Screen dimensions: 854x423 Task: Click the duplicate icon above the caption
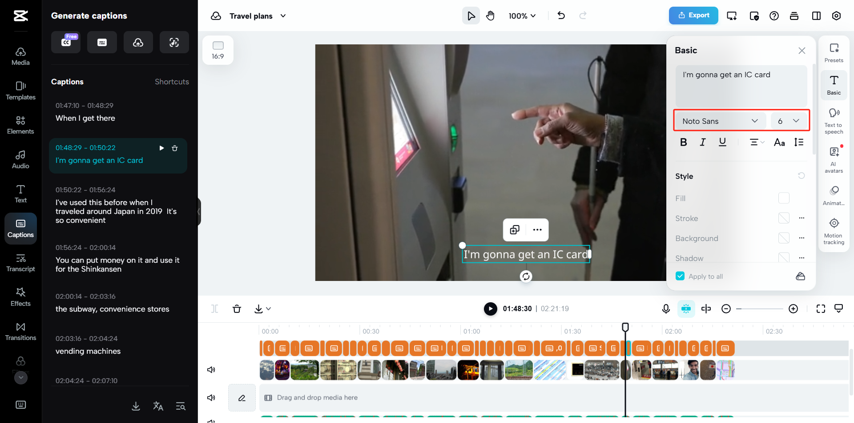515,229
